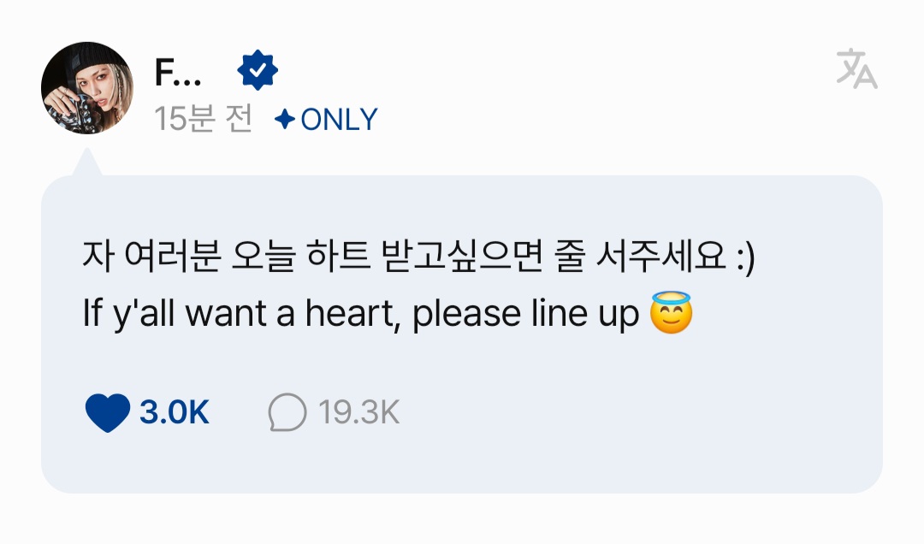Open comments via the speech bubble icon

(x=287, y=412)
